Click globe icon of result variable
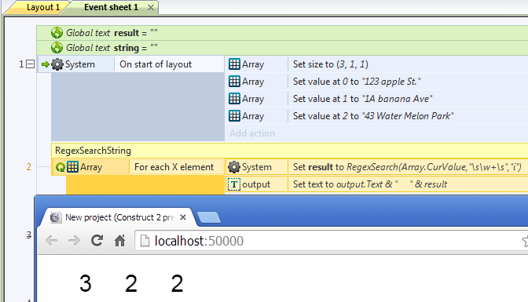 (57, 33)
